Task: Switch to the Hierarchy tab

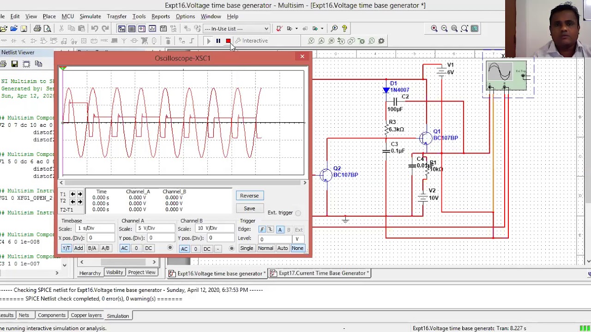Action: click(x=90, y=273)
